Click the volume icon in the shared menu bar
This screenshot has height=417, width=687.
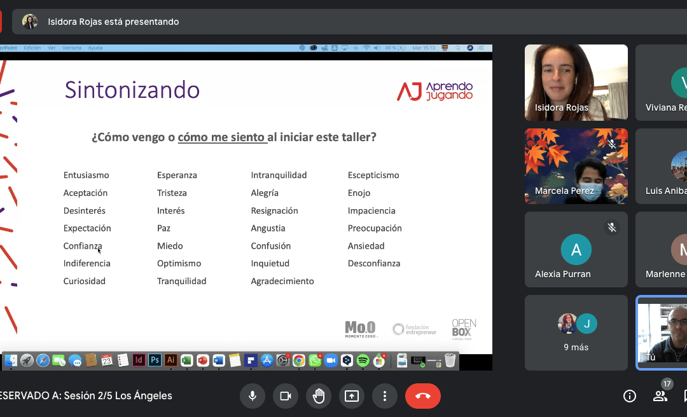377,48
